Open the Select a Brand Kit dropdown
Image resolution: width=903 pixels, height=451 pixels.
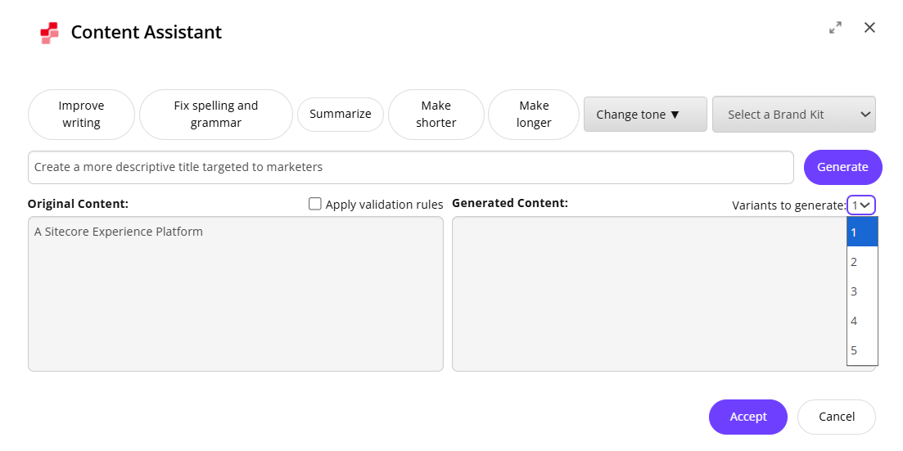(x=794, y=114)
